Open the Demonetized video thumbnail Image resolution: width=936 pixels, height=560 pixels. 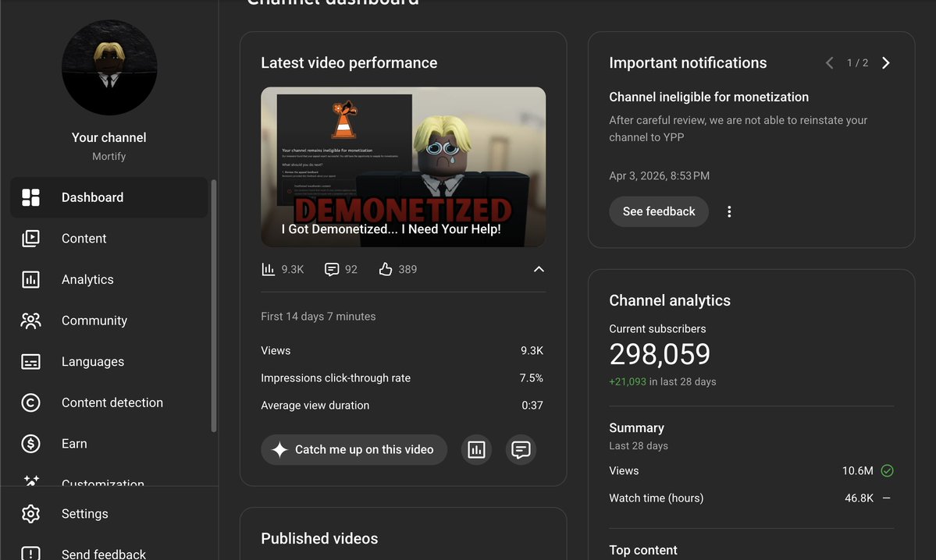pos(403,167)
